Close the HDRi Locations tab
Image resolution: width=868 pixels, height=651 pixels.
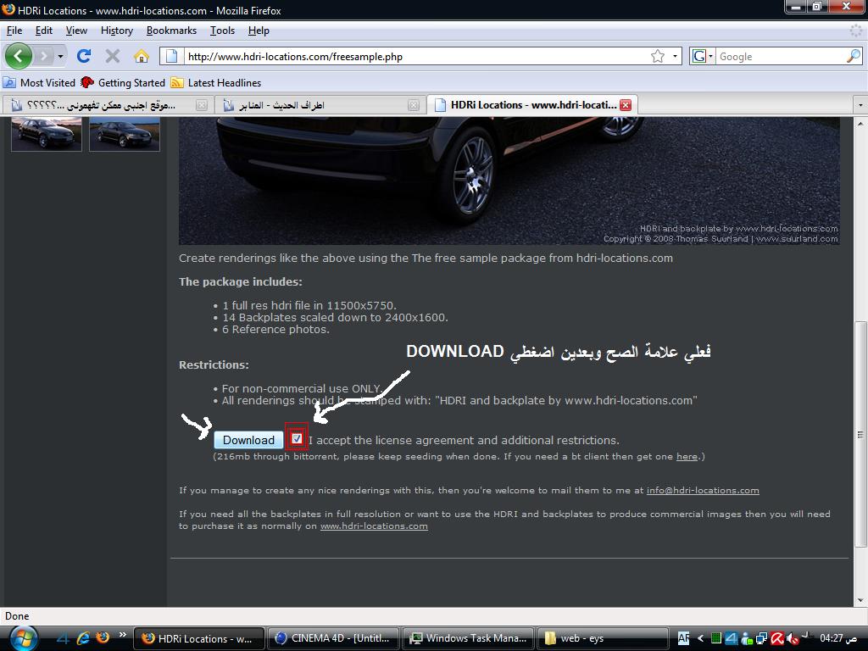pos(626,105)
